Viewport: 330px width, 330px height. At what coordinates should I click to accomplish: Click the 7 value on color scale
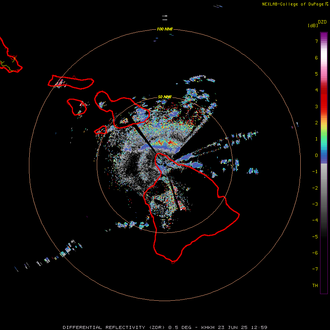point(316,41)
